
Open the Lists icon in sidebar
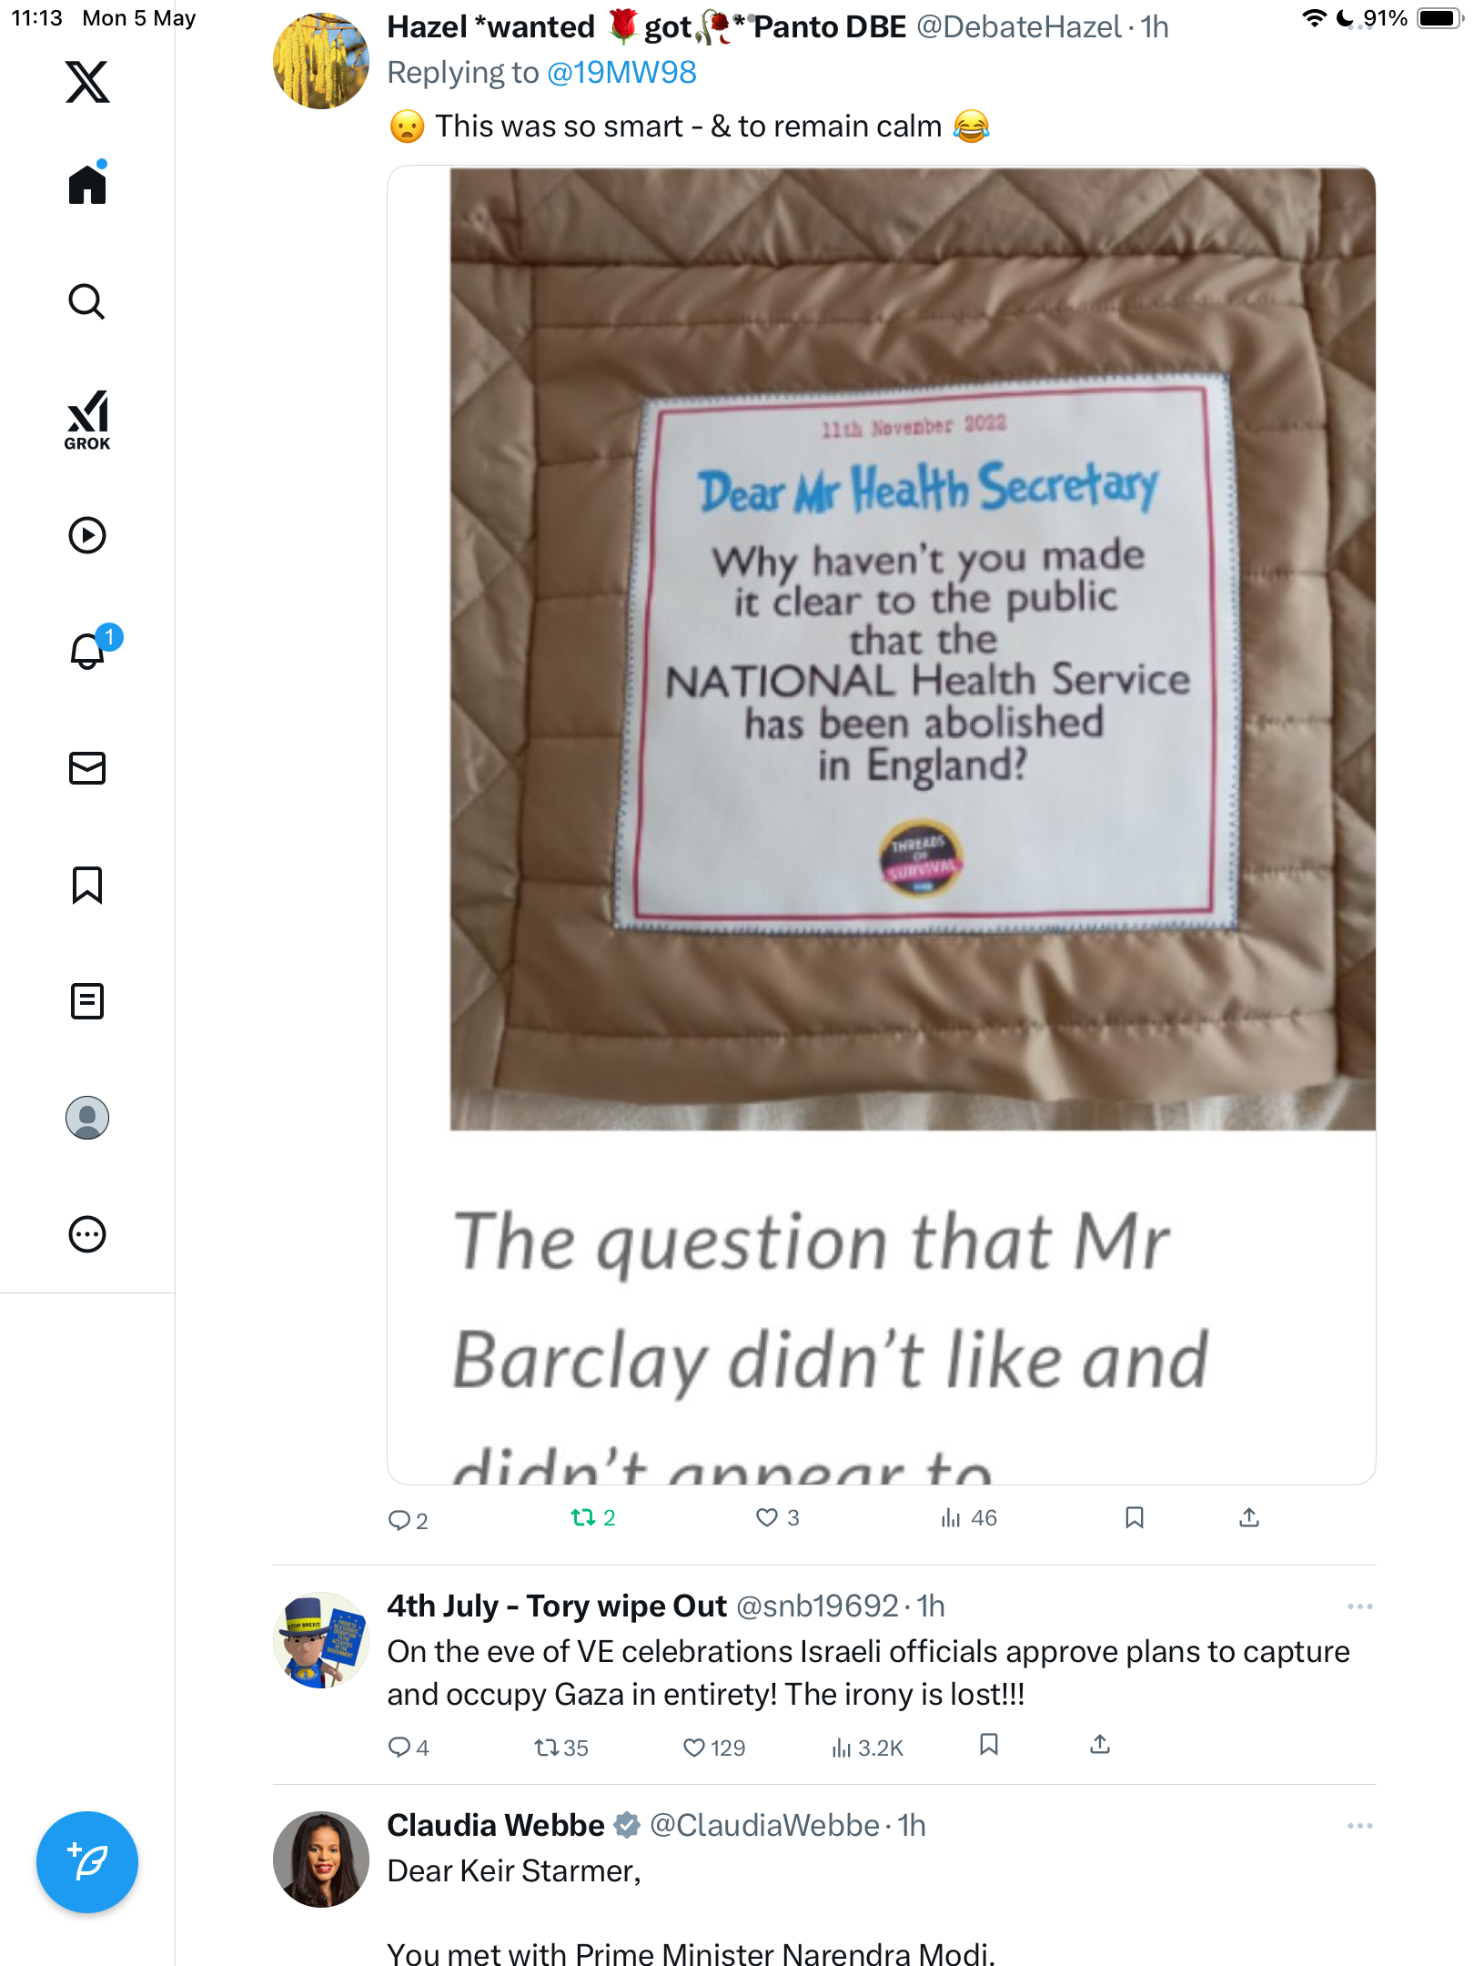pos(87,1001)
